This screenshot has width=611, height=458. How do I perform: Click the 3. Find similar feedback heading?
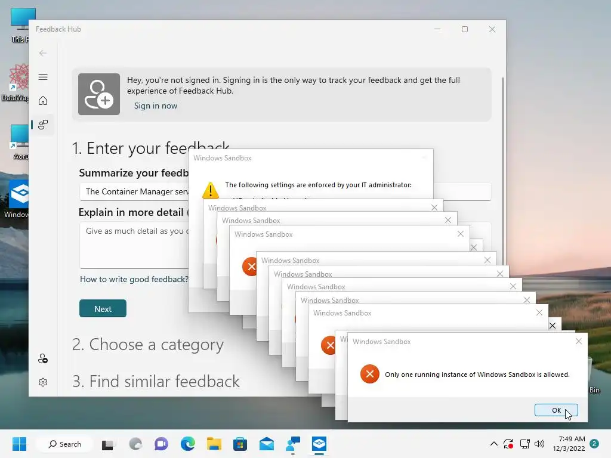tap(156, 381)
